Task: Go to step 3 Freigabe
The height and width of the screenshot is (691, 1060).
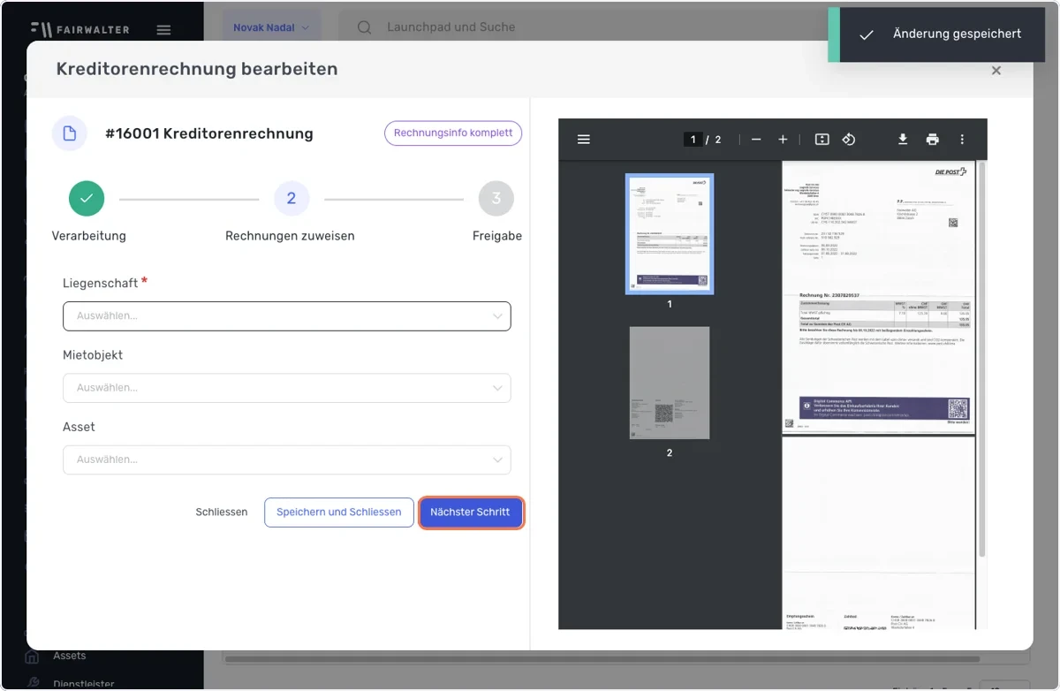Action: pos(496,199)
